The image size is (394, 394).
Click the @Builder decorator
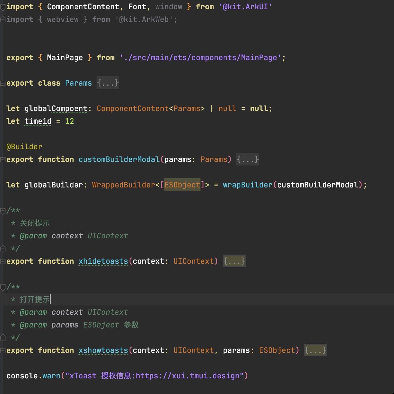[24, 147]
